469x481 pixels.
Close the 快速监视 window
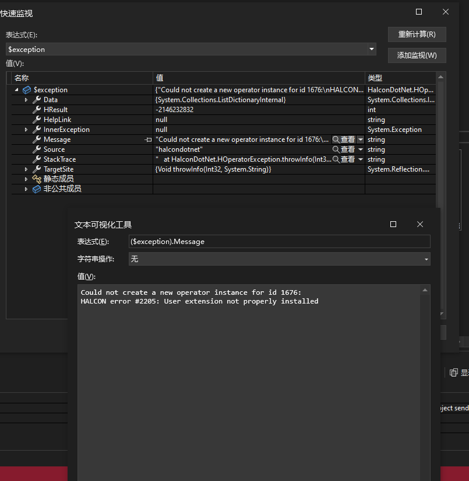point(446,12)
